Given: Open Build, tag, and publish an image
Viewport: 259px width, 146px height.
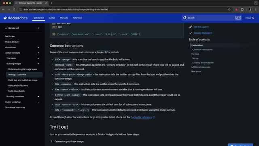Looking at the screenshot, I should pos(23,80).
